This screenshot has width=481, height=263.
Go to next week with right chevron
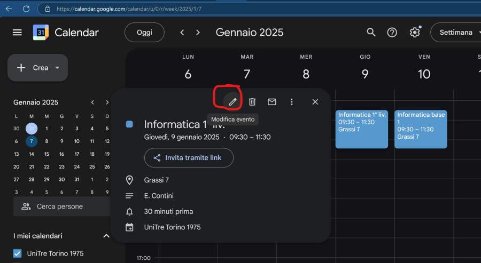point(198,33)
